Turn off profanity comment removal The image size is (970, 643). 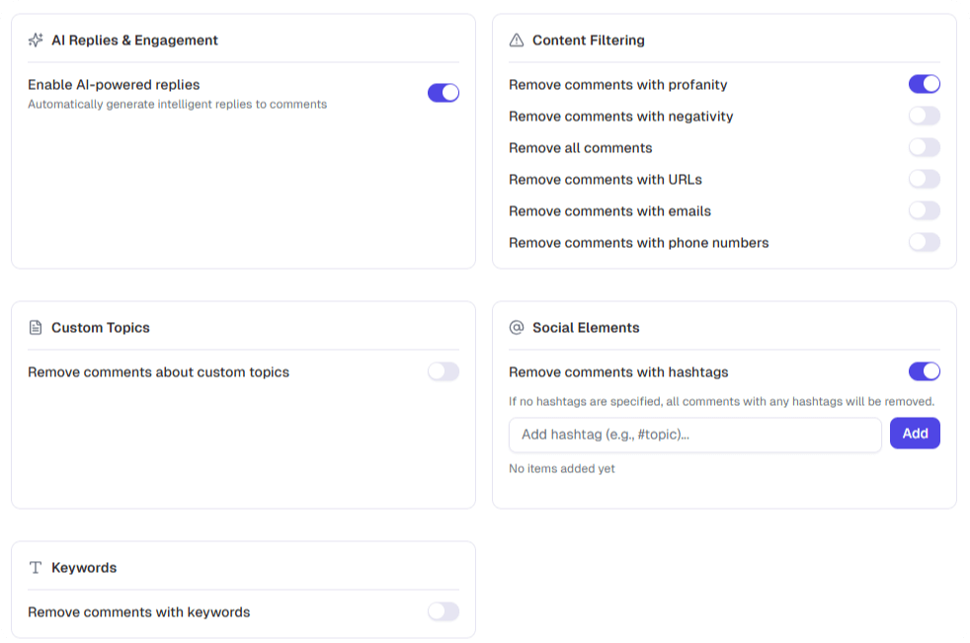click(924, 84)
